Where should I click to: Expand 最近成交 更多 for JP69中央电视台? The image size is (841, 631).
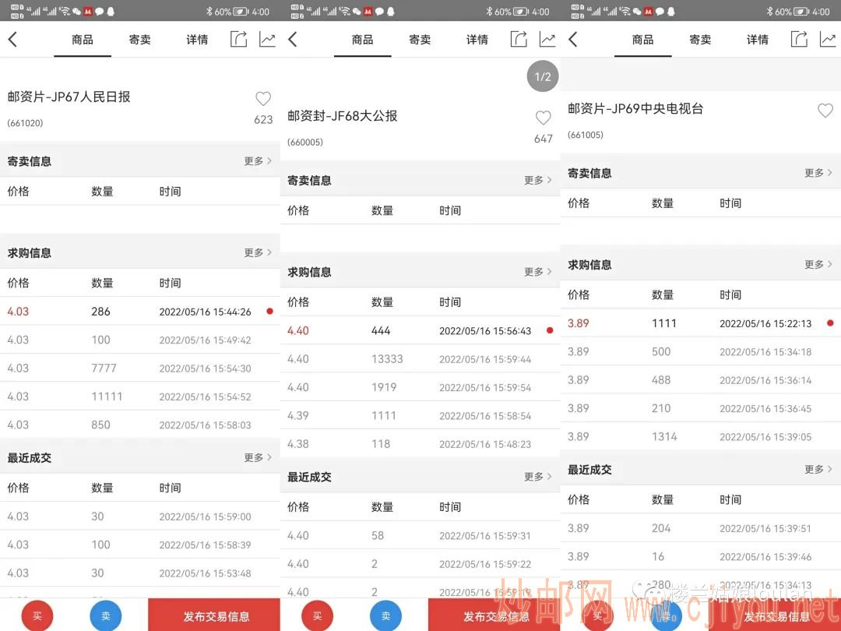pyautogui.click(x=818, y=469)
